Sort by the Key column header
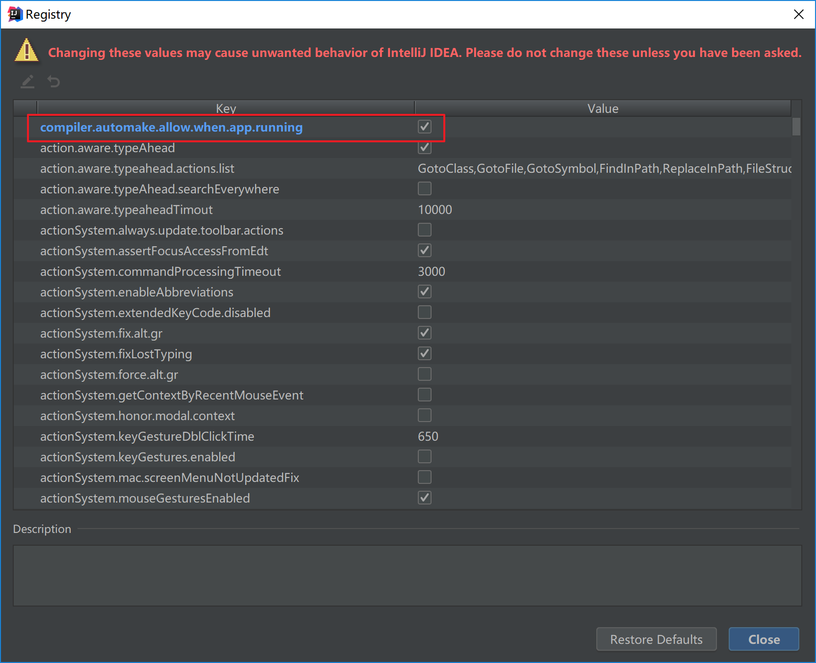The image size is (816, 663). (x=226, y=108)
